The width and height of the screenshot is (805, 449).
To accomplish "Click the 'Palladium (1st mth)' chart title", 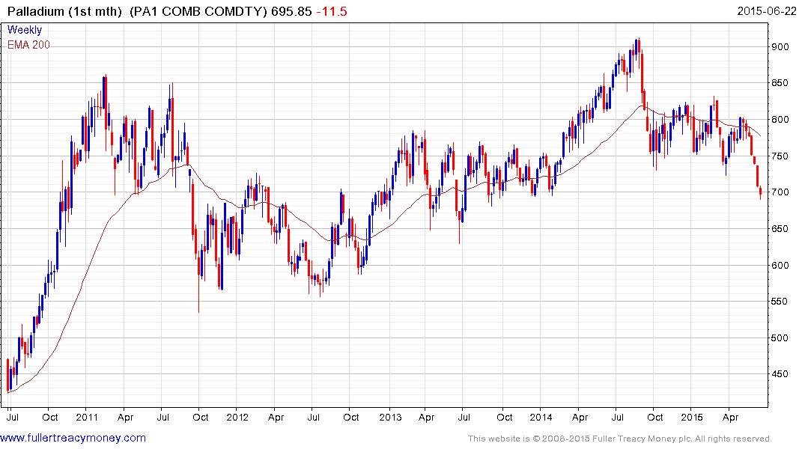I will pyautogui.click(x=64, y=11).
